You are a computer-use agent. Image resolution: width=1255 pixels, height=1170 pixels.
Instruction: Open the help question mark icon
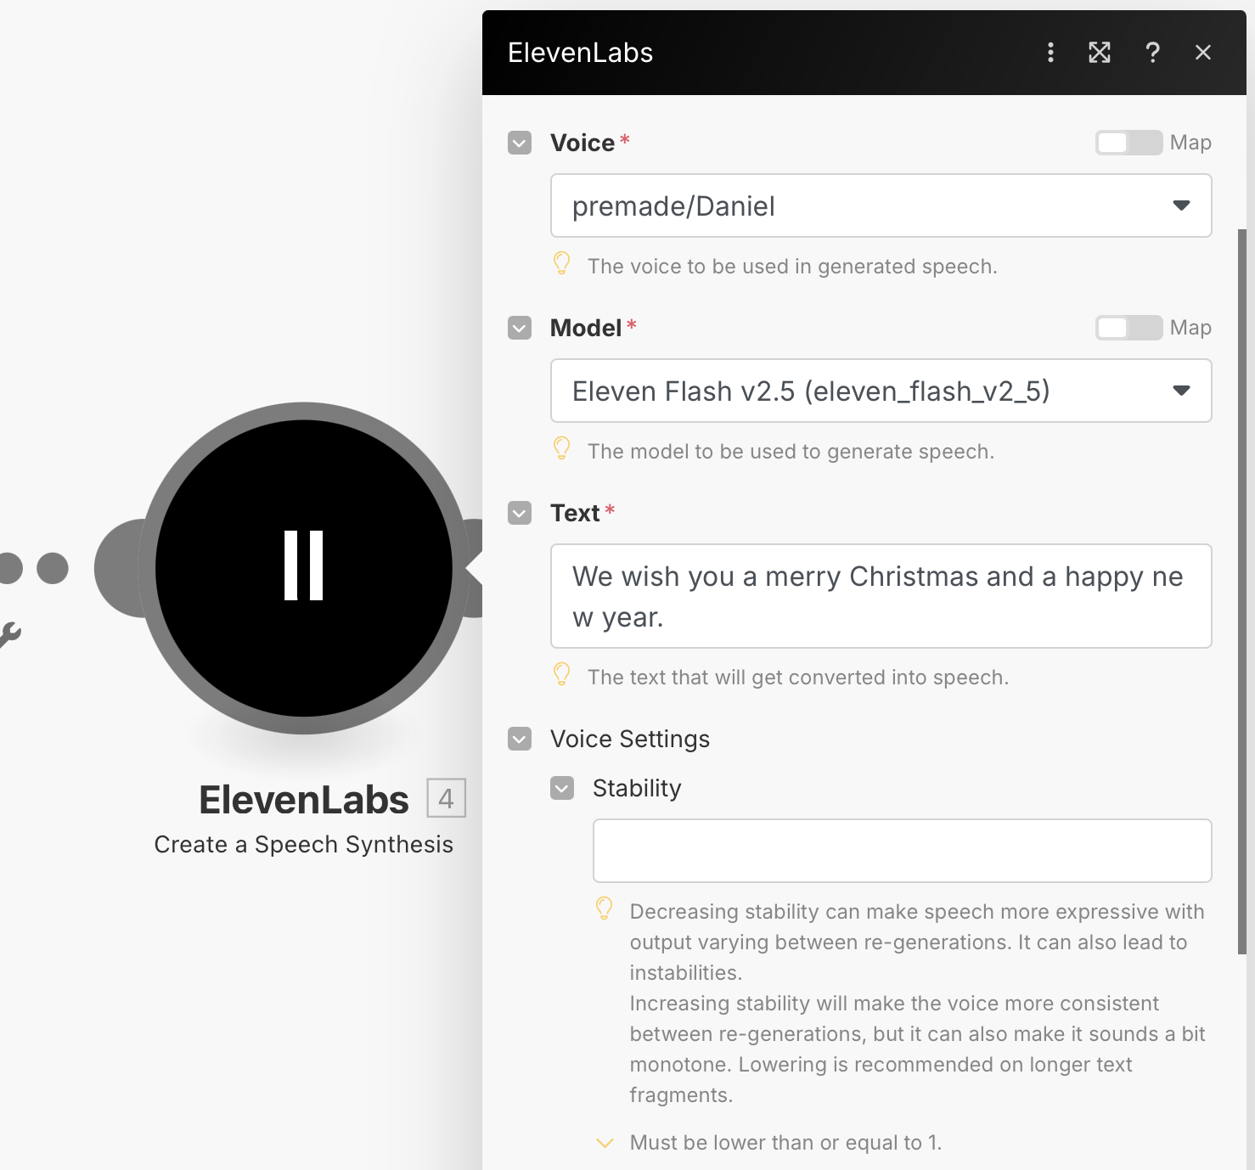(x=1152, y=53)
